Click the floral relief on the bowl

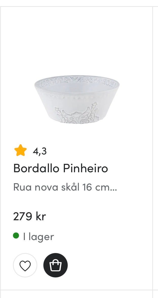click(x=76, y=114)
